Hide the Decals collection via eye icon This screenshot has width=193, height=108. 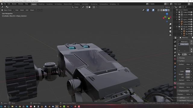pos(189,27)
